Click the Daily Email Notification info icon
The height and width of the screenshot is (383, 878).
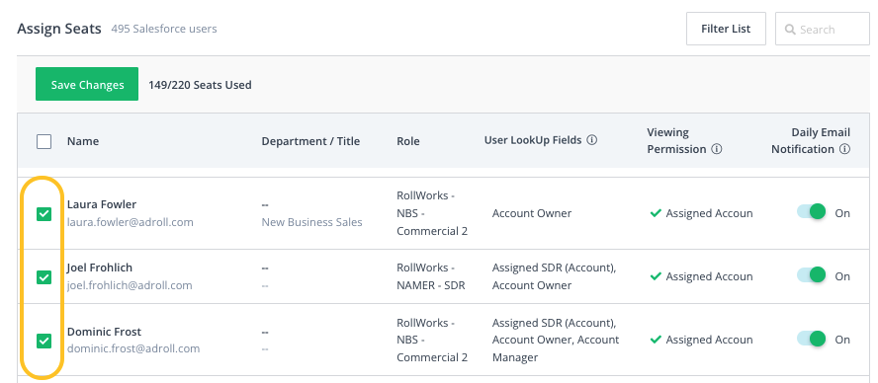[845, 149]
